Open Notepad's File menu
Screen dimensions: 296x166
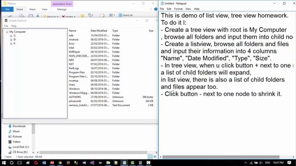coord(162,9)
